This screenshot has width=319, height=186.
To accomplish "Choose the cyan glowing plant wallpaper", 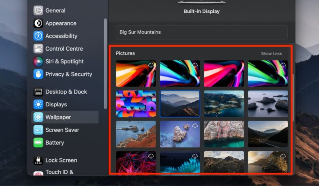I will [x=180, y=162].
